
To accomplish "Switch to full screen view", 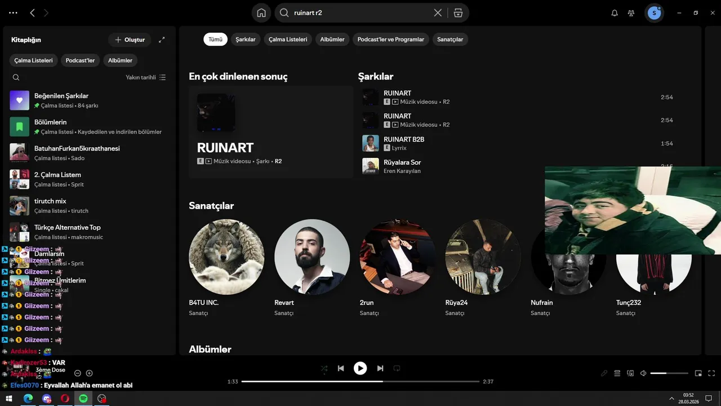I will click(x=711, y=373).
